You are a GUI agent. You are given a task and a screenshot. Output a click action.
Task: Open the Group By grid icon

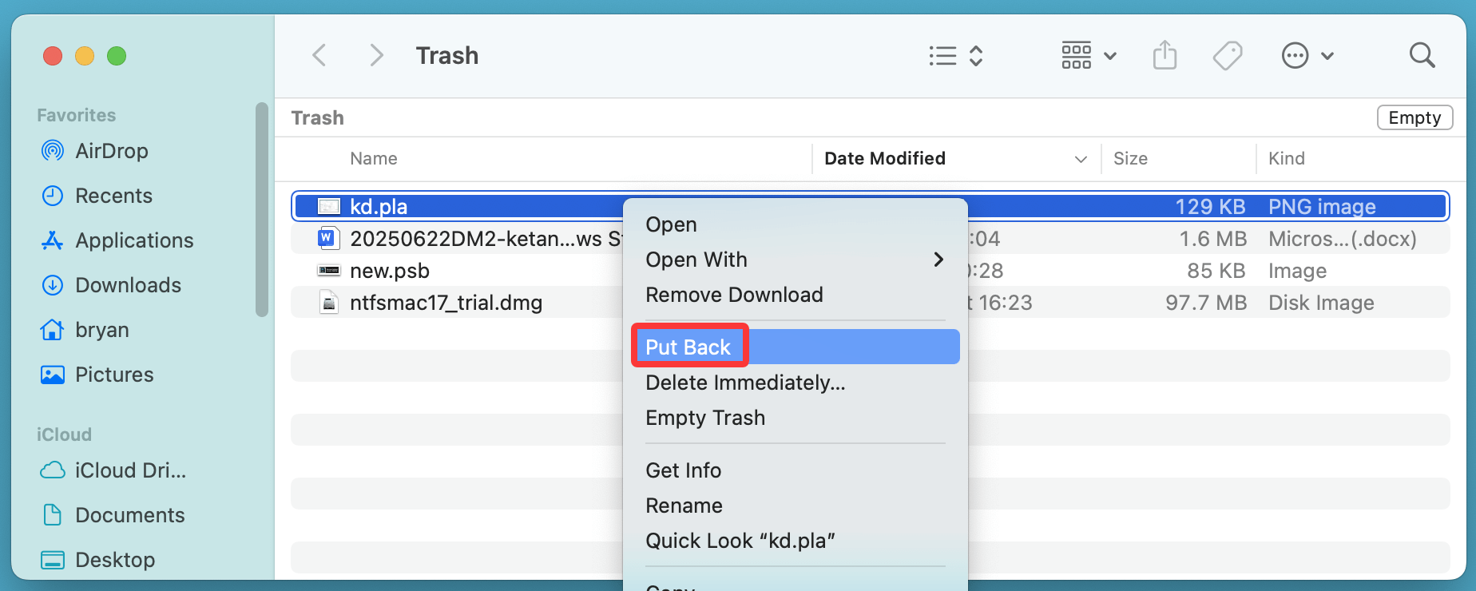point(1077,56)
